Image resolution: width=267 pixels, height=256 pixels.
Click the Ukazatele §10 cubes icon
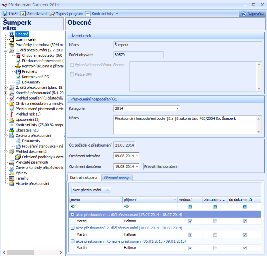pos(12,130)
